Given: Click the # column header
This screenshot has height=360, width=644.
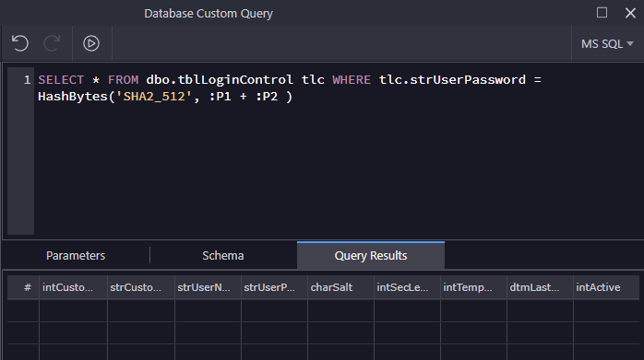Looking at the screenshot, I should [x=23, y=287].
